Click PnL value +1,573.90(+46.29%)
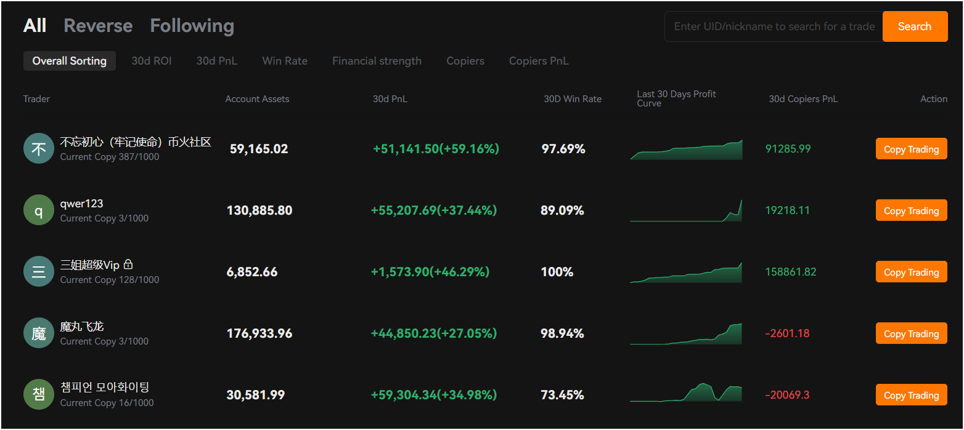This screenshot has width=964, height=430. point(430,272)
